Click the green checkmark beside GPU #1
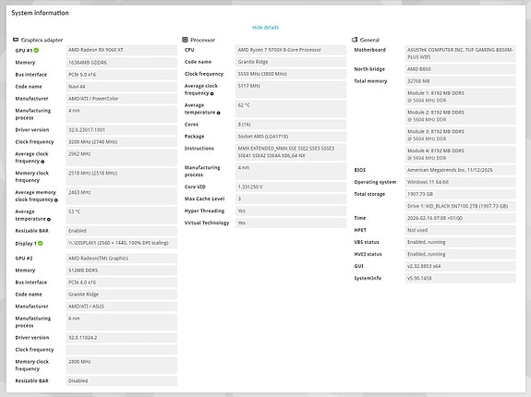Screen dimensions: 531x397 pyautogui.click(x=36, y=50)
